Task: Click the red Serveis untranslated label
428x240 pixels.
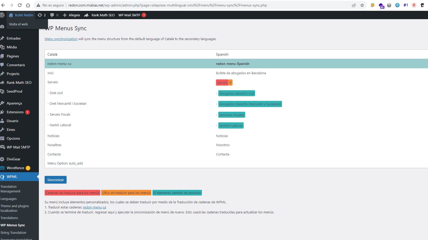Action: [x=222, y=82]
